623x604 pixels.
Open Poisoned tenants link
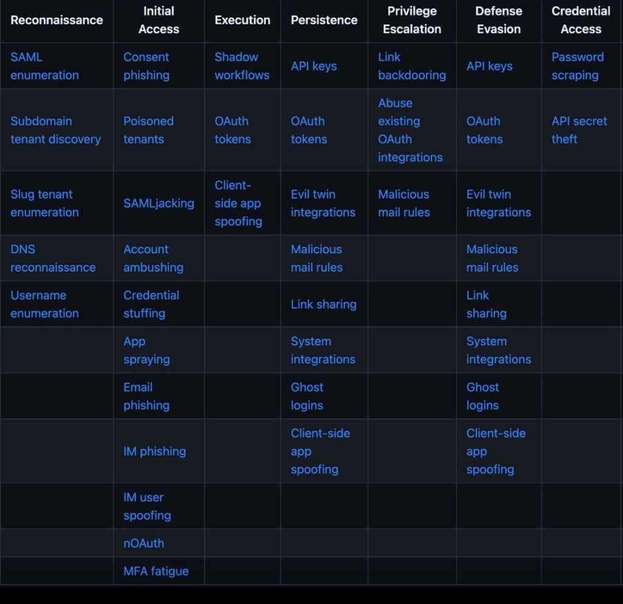148,130
